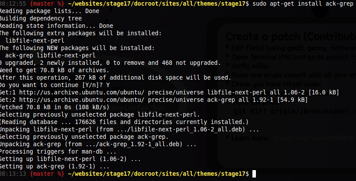
Task: Click 'Processing triggers for man-db' line
Action: 58,151
